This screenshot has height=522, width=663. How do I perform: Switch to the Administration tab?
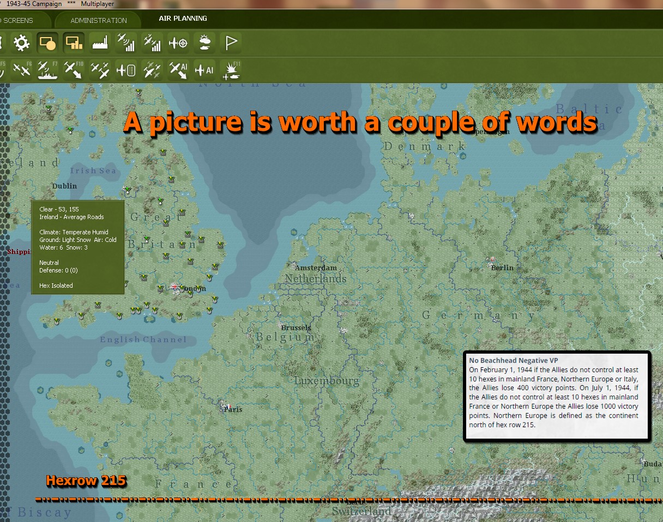click(99, 20)
